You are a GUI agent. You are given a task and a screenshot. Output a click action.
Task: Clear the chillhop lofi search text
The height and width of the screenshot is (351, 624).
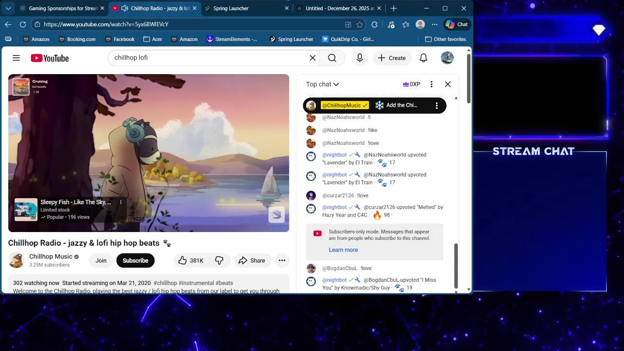pyautogui.click(x=312, y=58)
